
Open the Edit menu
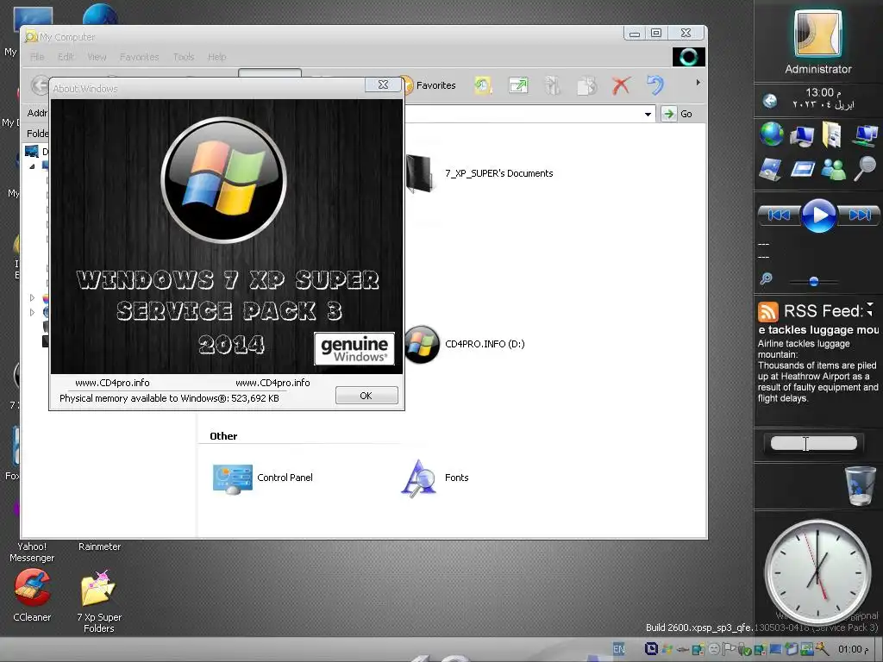pos(66,57)
